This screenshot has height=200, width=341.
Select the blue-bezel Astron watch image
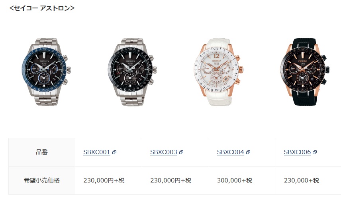[x=46, y=72]
